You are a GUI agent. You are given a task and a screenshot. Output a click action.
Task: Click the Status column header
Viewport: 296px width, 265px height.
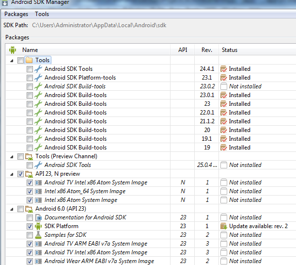pos(230,50)
